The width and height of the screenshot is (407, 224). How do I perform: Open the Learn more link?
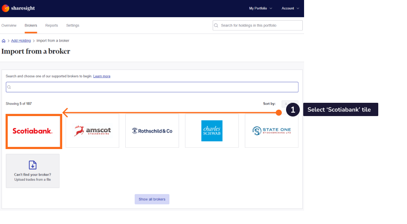[x=102, y=76]
